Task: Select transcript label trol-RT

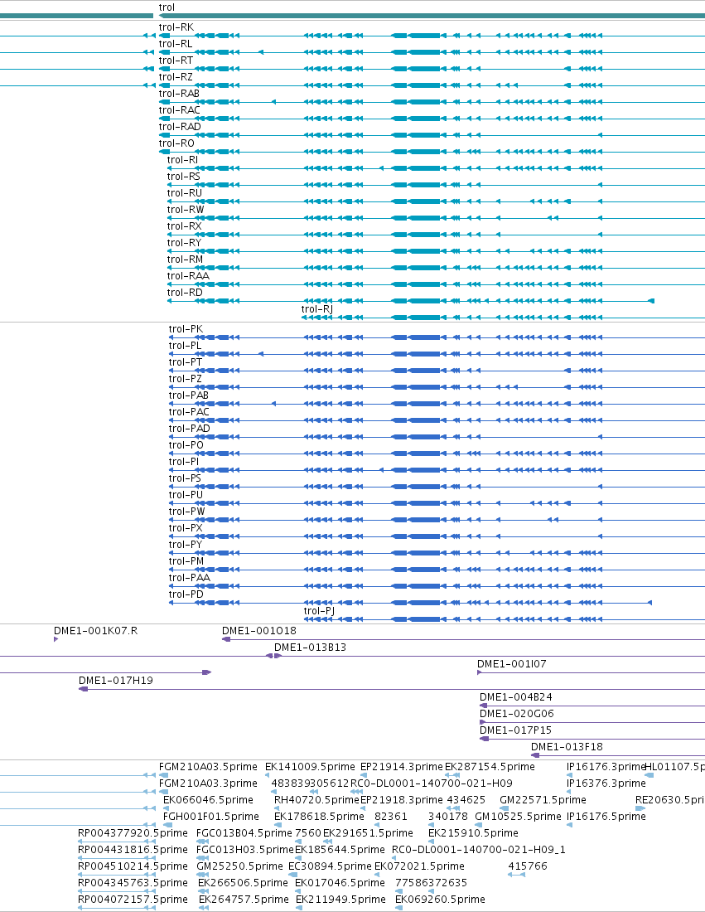Action: [176, 61]
